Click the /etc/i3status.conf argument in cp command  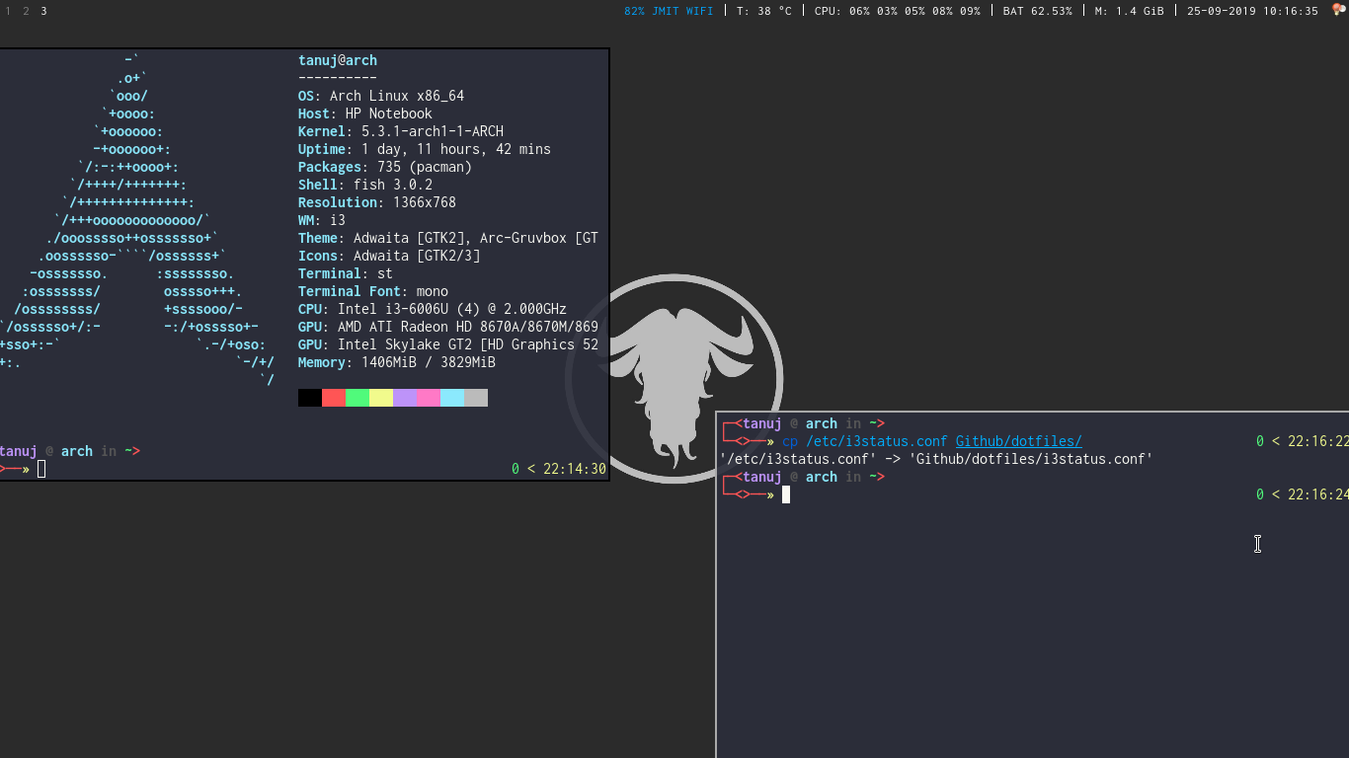[877, 441]
